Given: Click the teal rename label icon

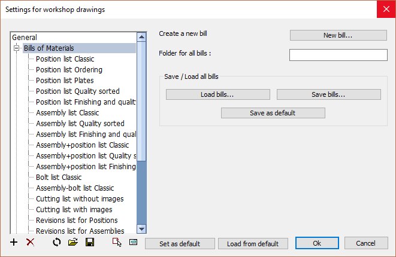Looking at the screenshot, I should coord(133,243).
